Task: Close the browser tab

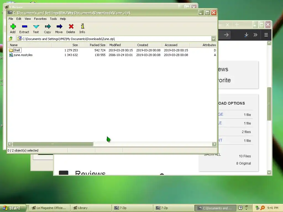Action: [227, 25]
